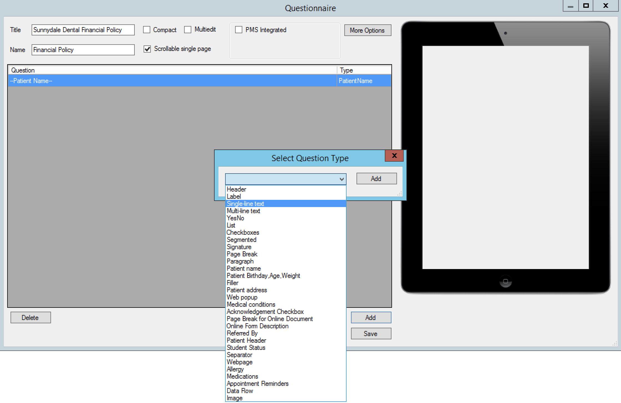Choose Referred By option
This screenshot has width=621, height=403.
(286, 333)
